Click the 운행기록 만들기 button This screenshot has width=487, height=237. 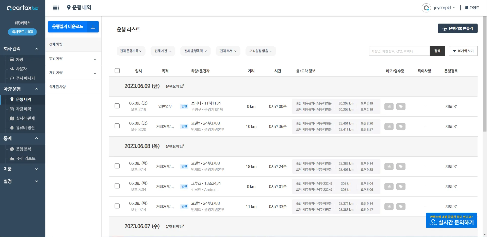(458, 28)
